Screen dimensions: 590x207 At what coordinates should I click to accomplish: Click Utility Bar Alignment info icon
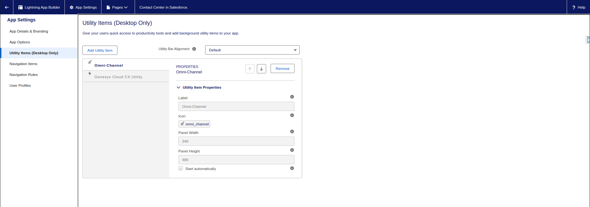(x=194, y=49)
